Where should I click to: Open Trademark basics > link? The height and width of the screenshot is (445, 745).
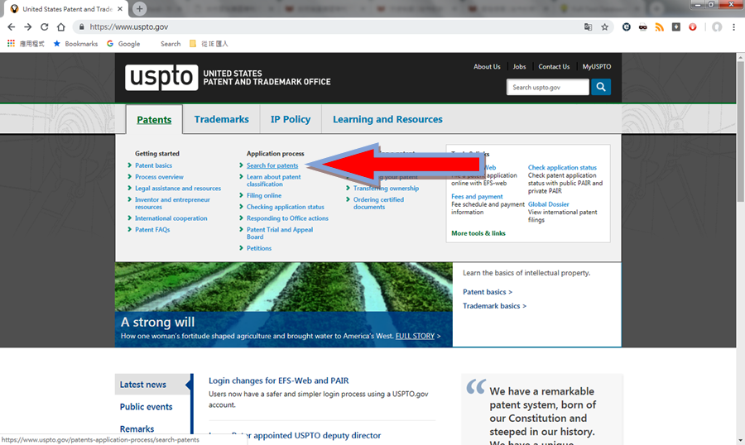495,306
